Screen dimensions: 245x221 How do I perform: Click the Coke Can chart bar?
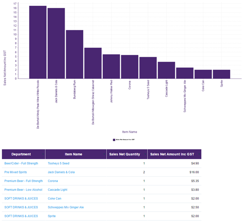coord(203,74)
